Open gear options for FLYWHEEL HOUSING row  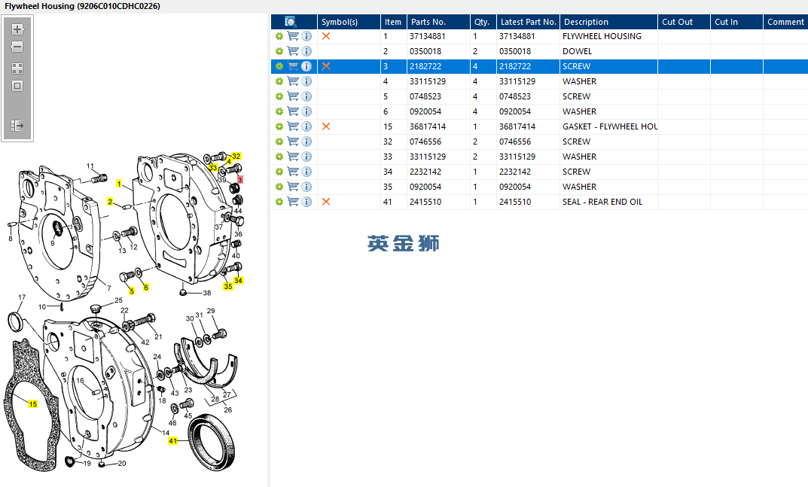tap(279, 36)
